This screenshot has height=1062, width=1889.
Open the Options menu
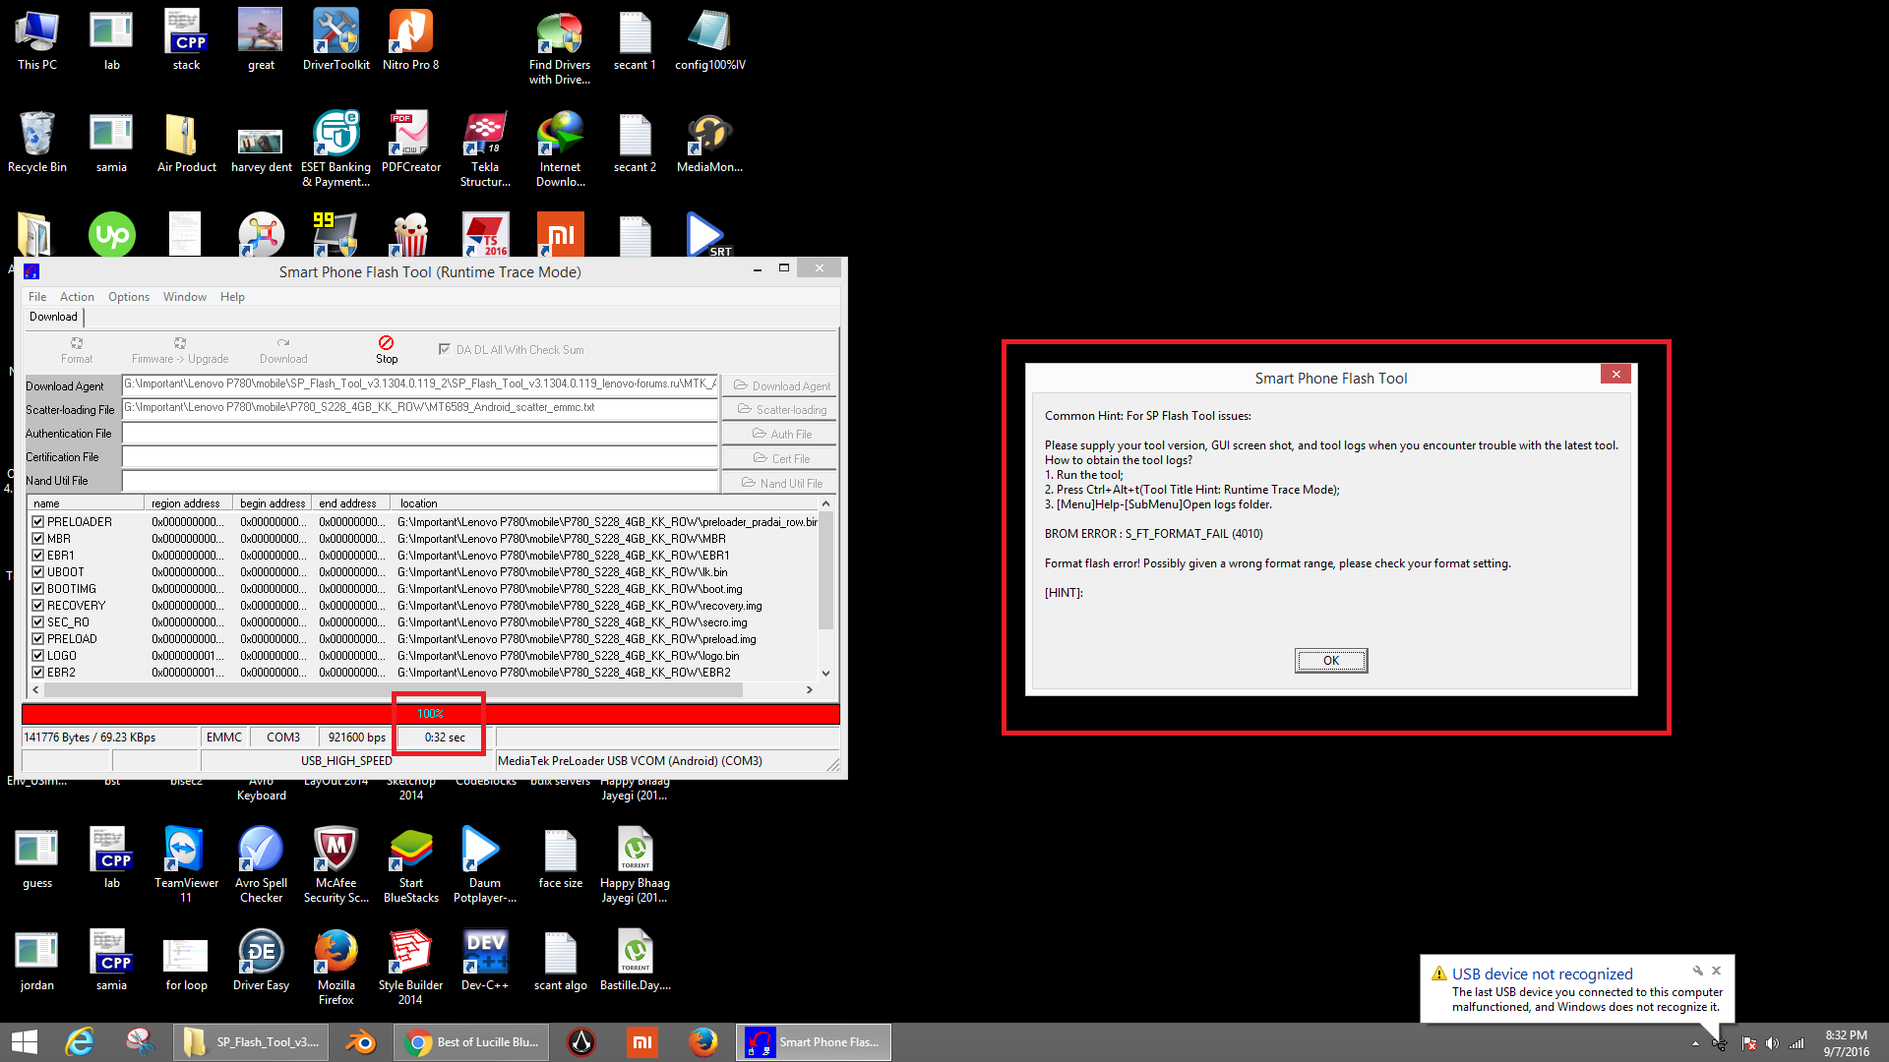pyautogui.click(x=129, y=297)
